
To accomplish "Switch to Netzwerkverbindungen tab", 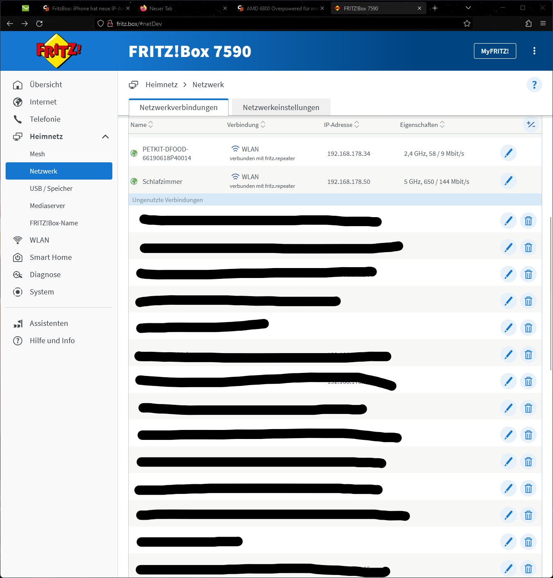I will pyautogui.click(x=178, y=107).
